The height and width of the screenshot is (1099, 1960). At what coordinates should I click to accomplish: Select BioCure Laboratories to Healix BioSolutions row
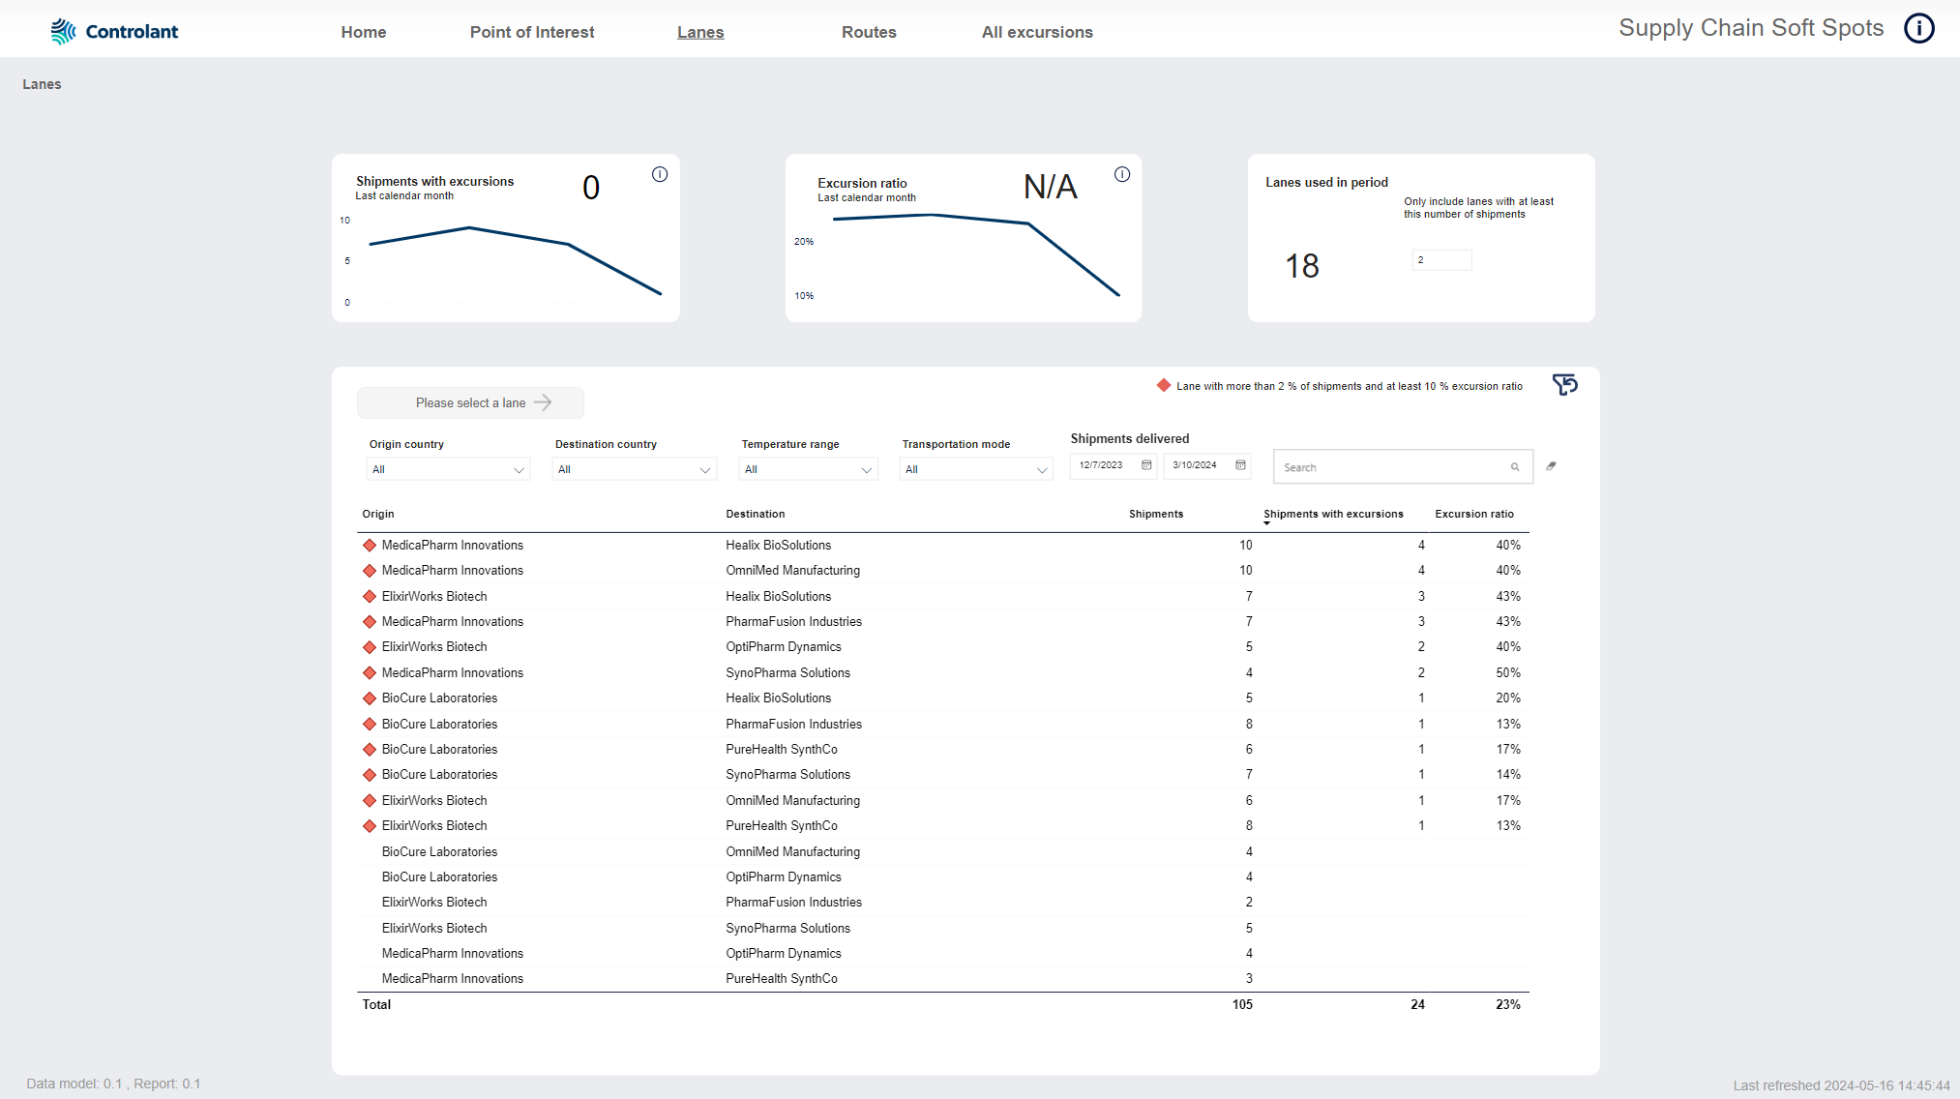(x=943, y=698)
